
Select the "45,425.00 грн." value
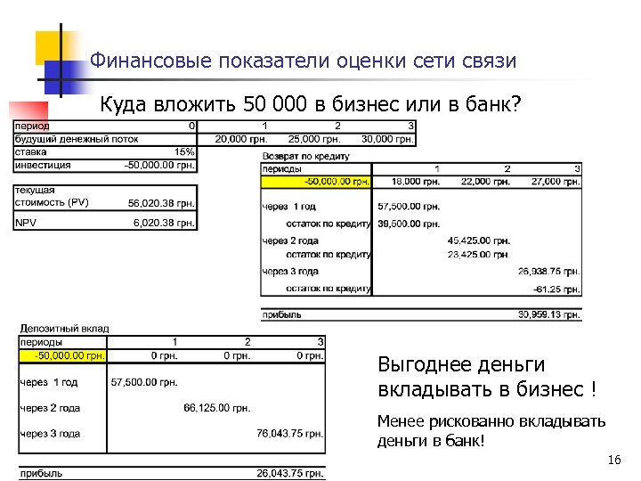click(x=479, y=240)
